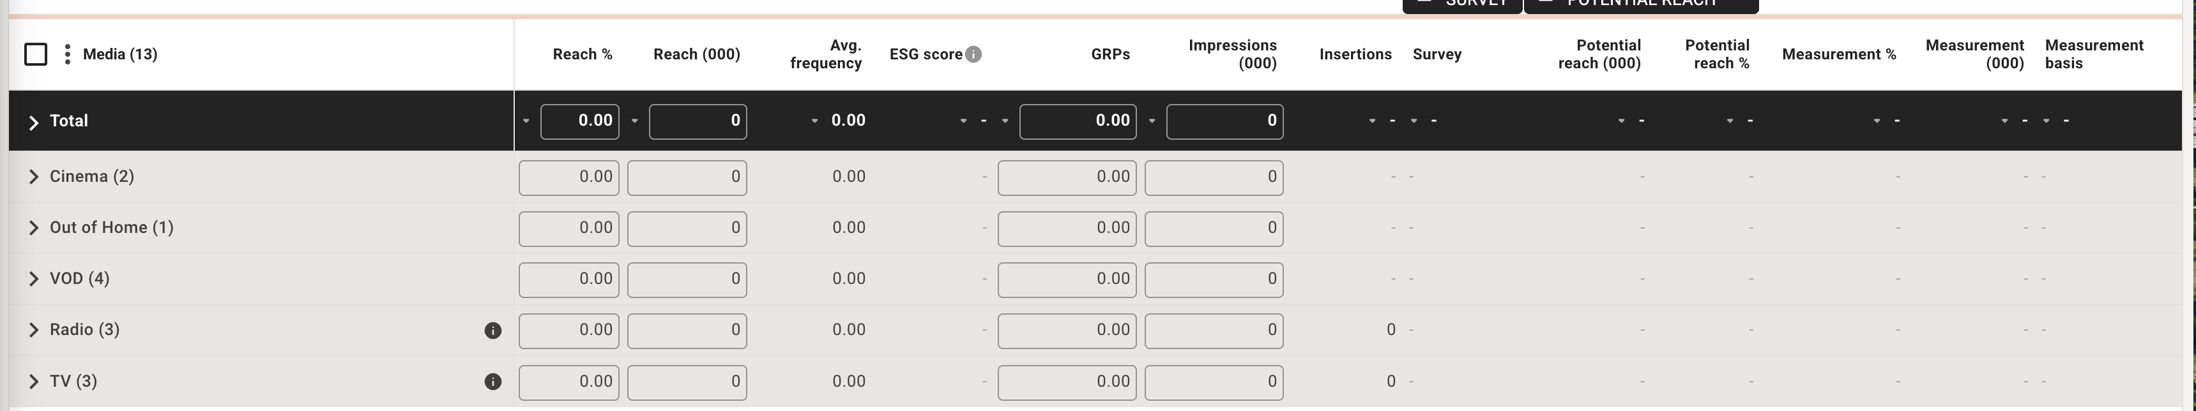This screenshot has width=2196, height=411.
Task: Expand the Out of Home (1) group
Action: coord(33,228)
